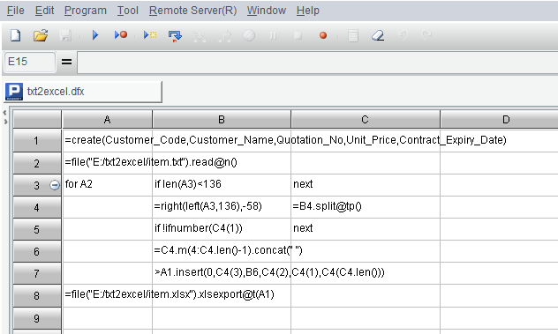This screenshot has width=558, height=334.
Task: Click the eraser clear icon
Action: pyautogui.click(x=378, y=35)
